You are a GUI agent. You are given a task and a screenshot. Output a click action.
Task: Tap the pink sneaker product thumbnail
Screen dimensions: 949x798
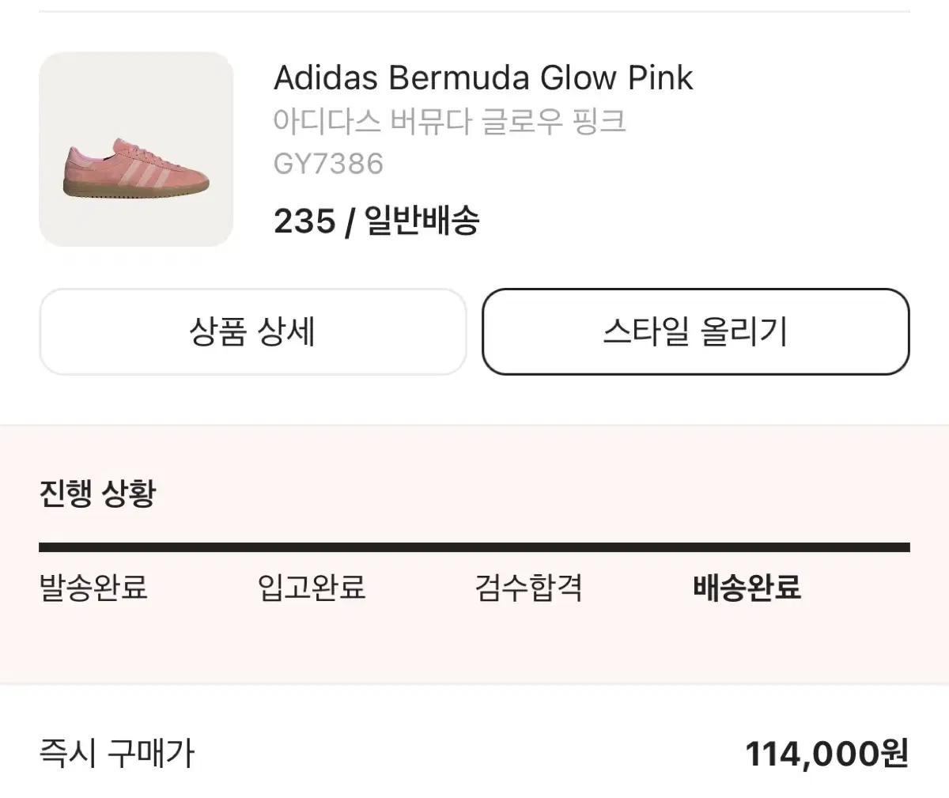click(136, 149)
